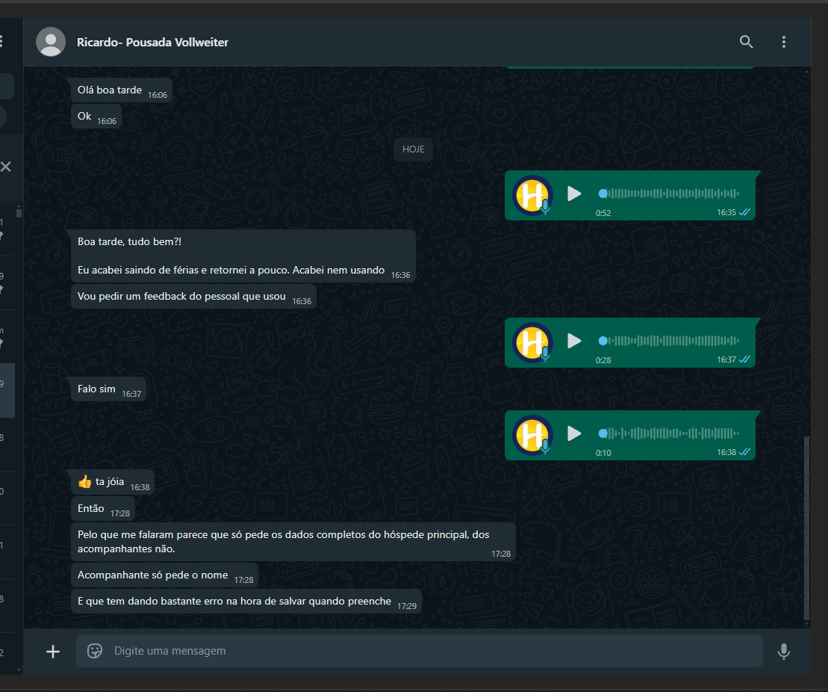Open the emoji picker icon

click(95, 651)
